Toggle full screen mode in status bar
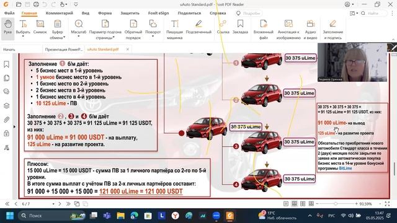397x223 pixels. coord(387,204)
